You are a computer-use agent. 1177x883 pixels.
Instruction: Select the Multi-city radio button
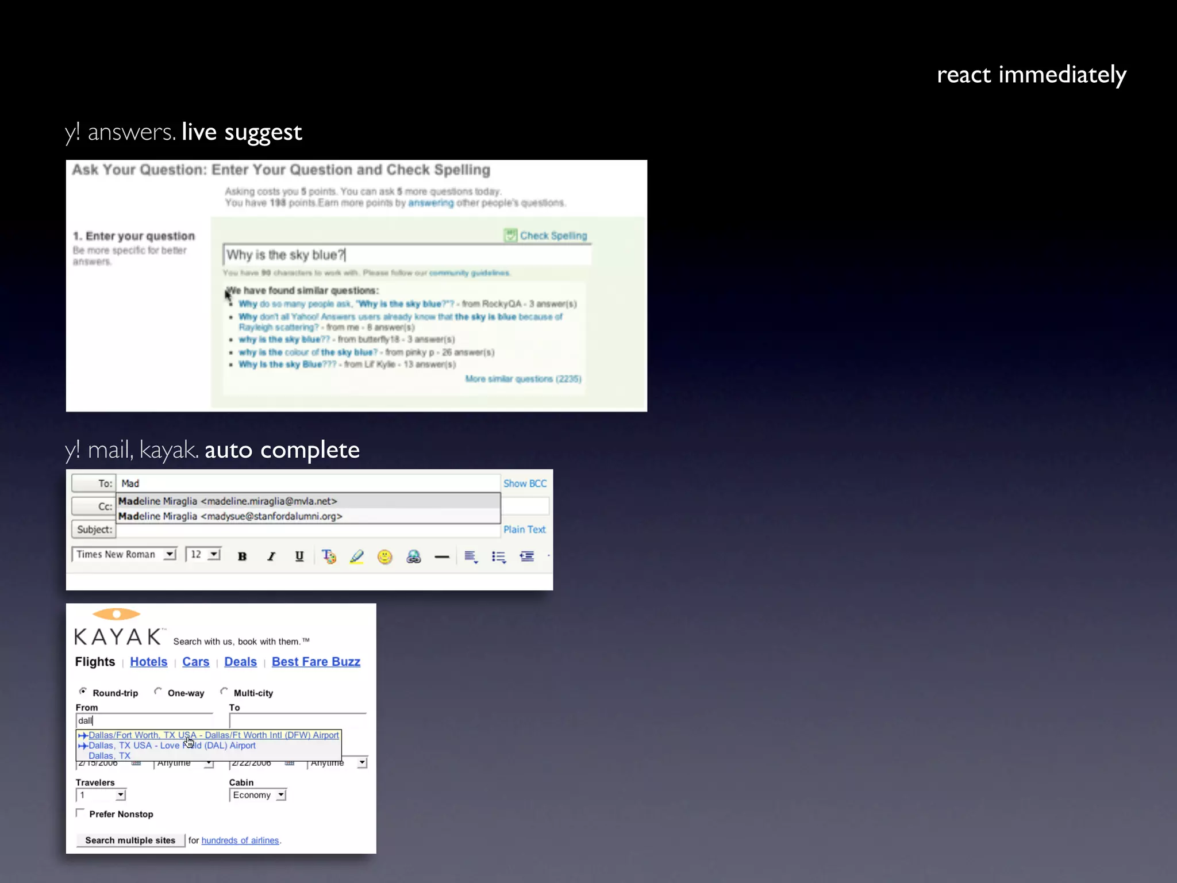pos(224,691)
